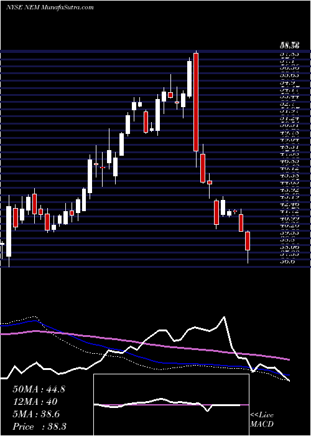Viewport: 311px width, 436px height.
Task: Click the last red candlestick on the right
Action: [248, 241]
